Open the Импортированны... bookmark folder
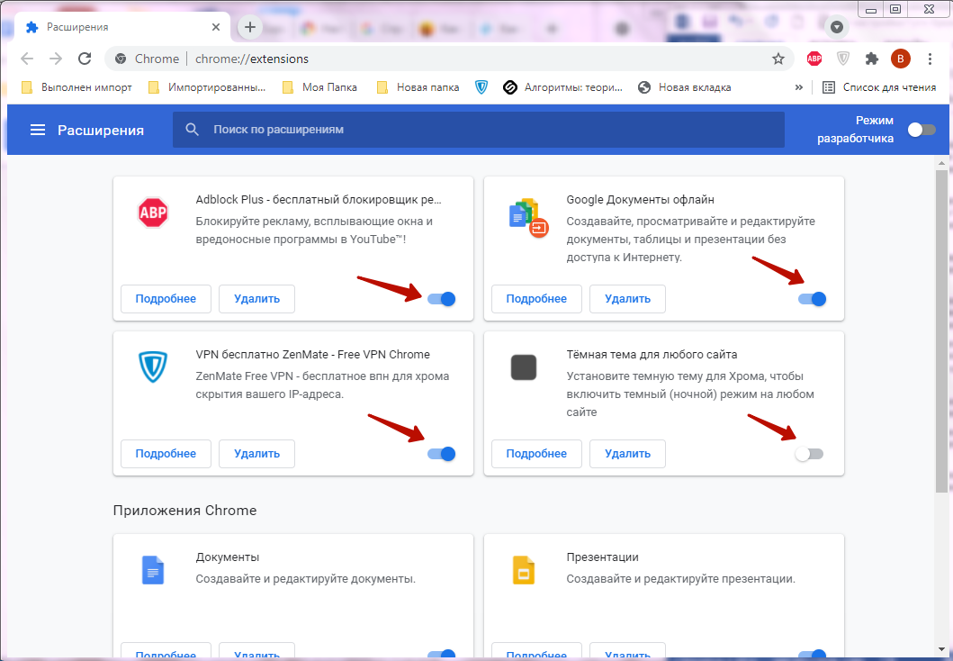This screenshot has height=661, width=953. 207,87
